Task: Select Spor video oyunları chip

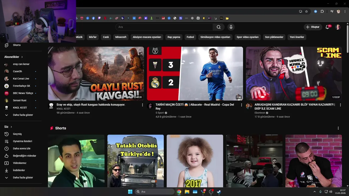Action: pos(248,37)
